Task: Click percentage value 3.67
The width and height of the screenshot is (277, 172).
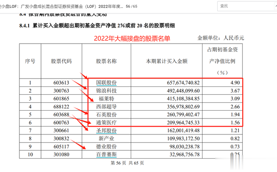Action: point(235,91)
